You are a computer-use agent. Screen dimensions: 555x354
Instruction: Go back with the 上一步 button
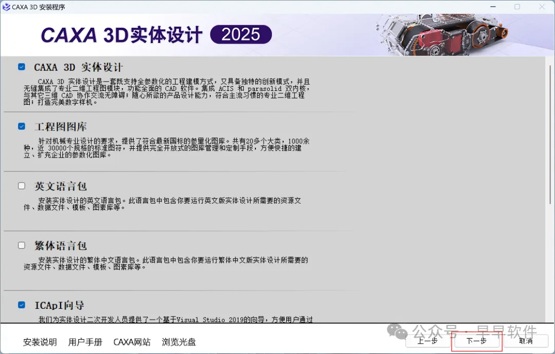click(x=428, y=341)
